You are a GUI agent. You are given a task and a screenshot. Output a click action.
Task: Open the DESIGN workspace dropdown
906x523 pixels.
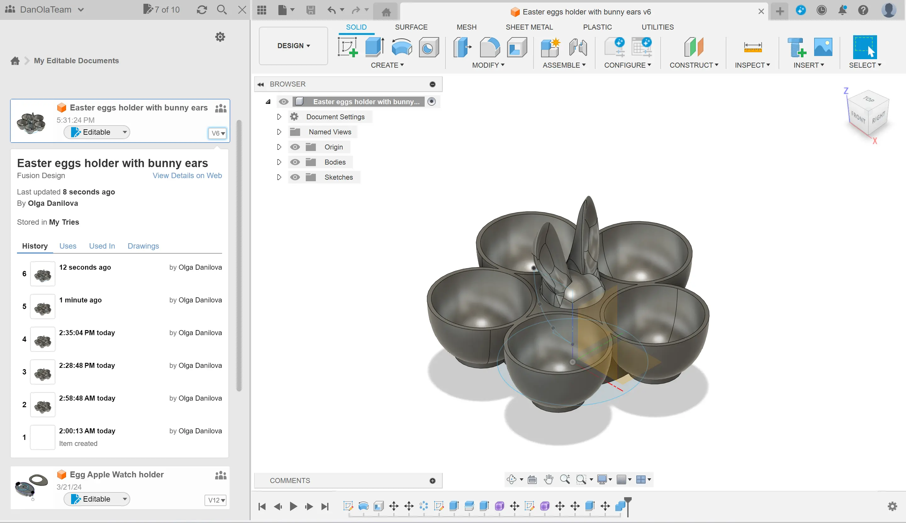point(293,46)
